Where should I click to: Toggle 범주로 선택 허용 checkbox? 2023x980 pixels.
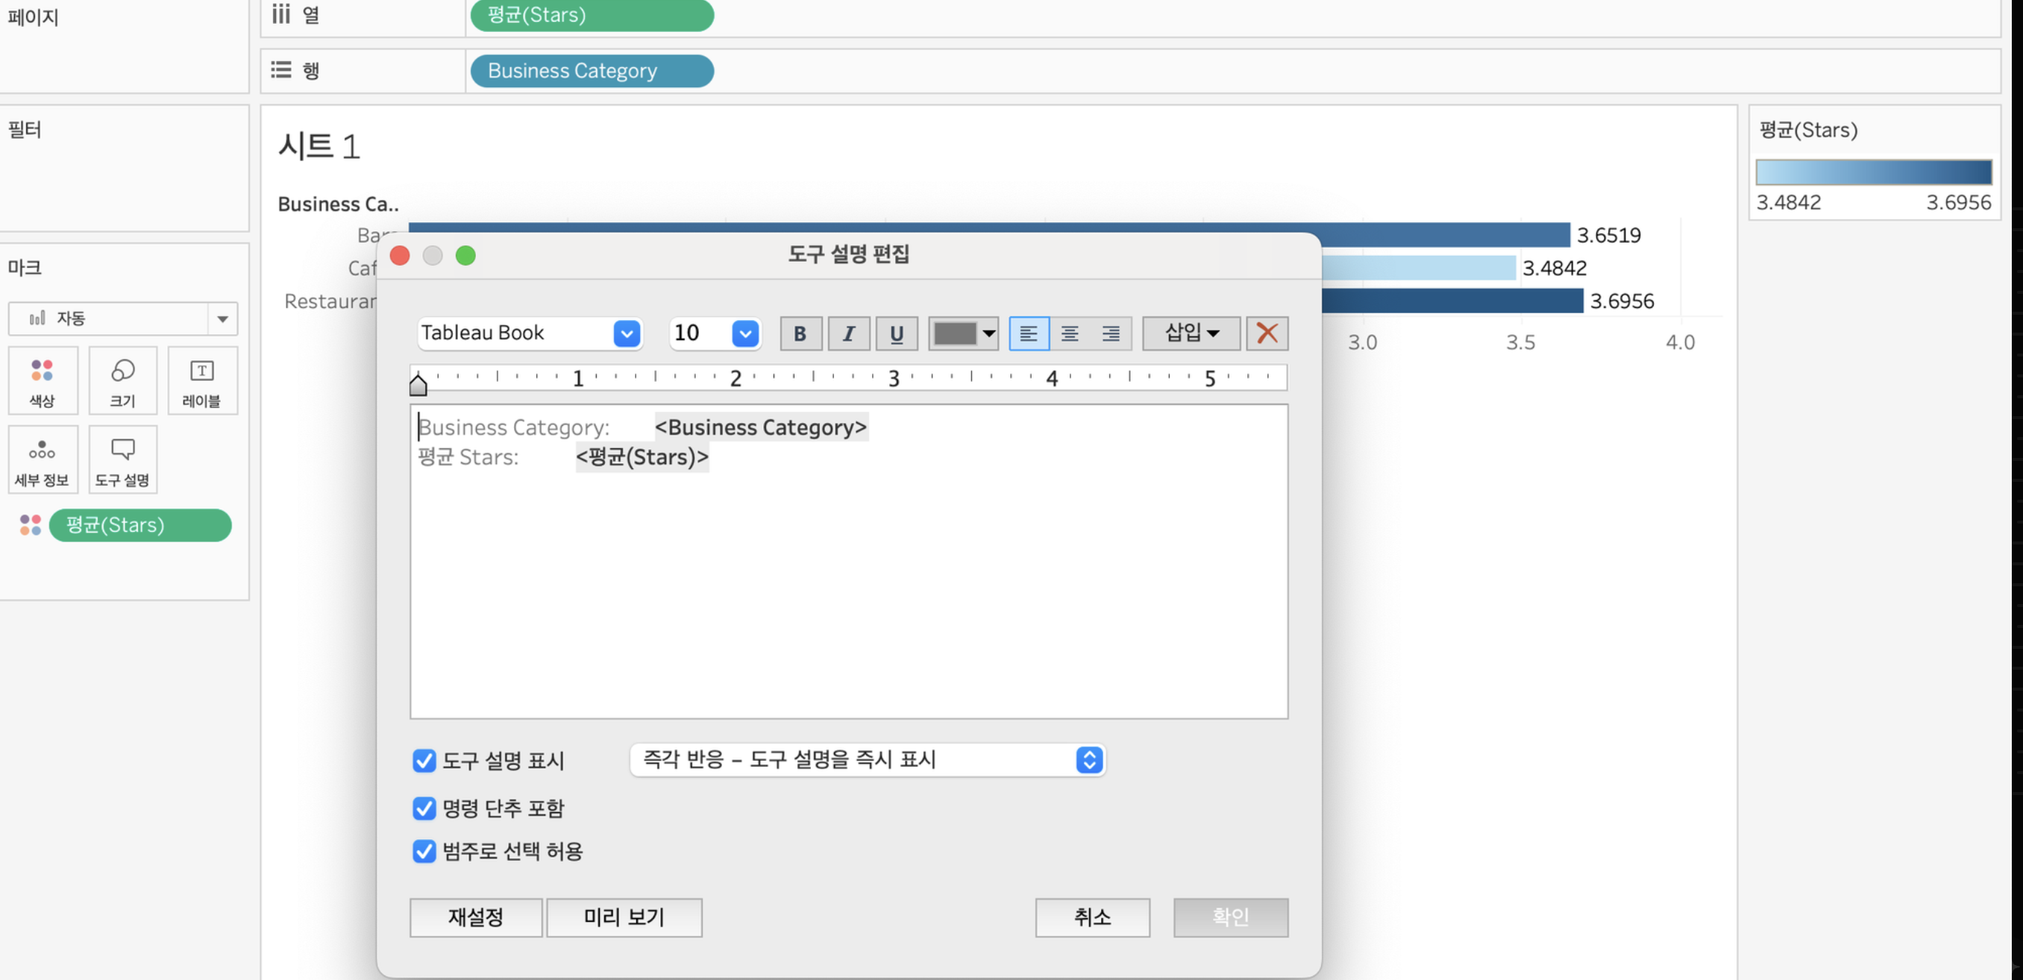[424, 851]
